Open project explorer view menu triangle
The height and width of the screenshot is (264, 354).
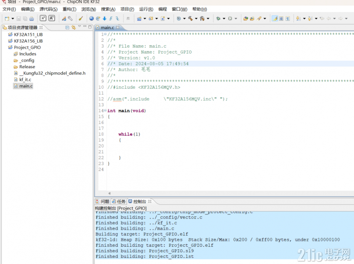click(x=79, y=26)
